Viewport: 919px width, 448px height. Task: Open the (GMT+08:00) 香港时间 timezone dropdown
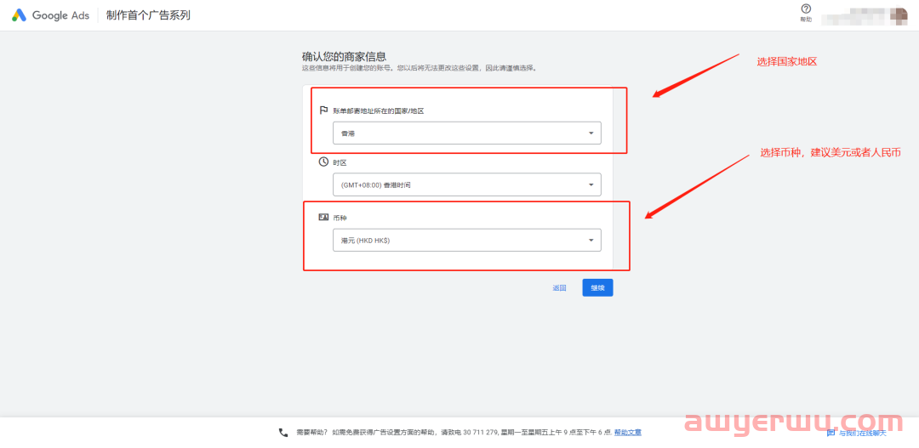tap(466, 184)
